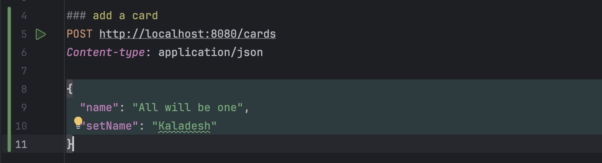Click line number 10 in the gutter
Screen dimensions: 602x163
21,126
